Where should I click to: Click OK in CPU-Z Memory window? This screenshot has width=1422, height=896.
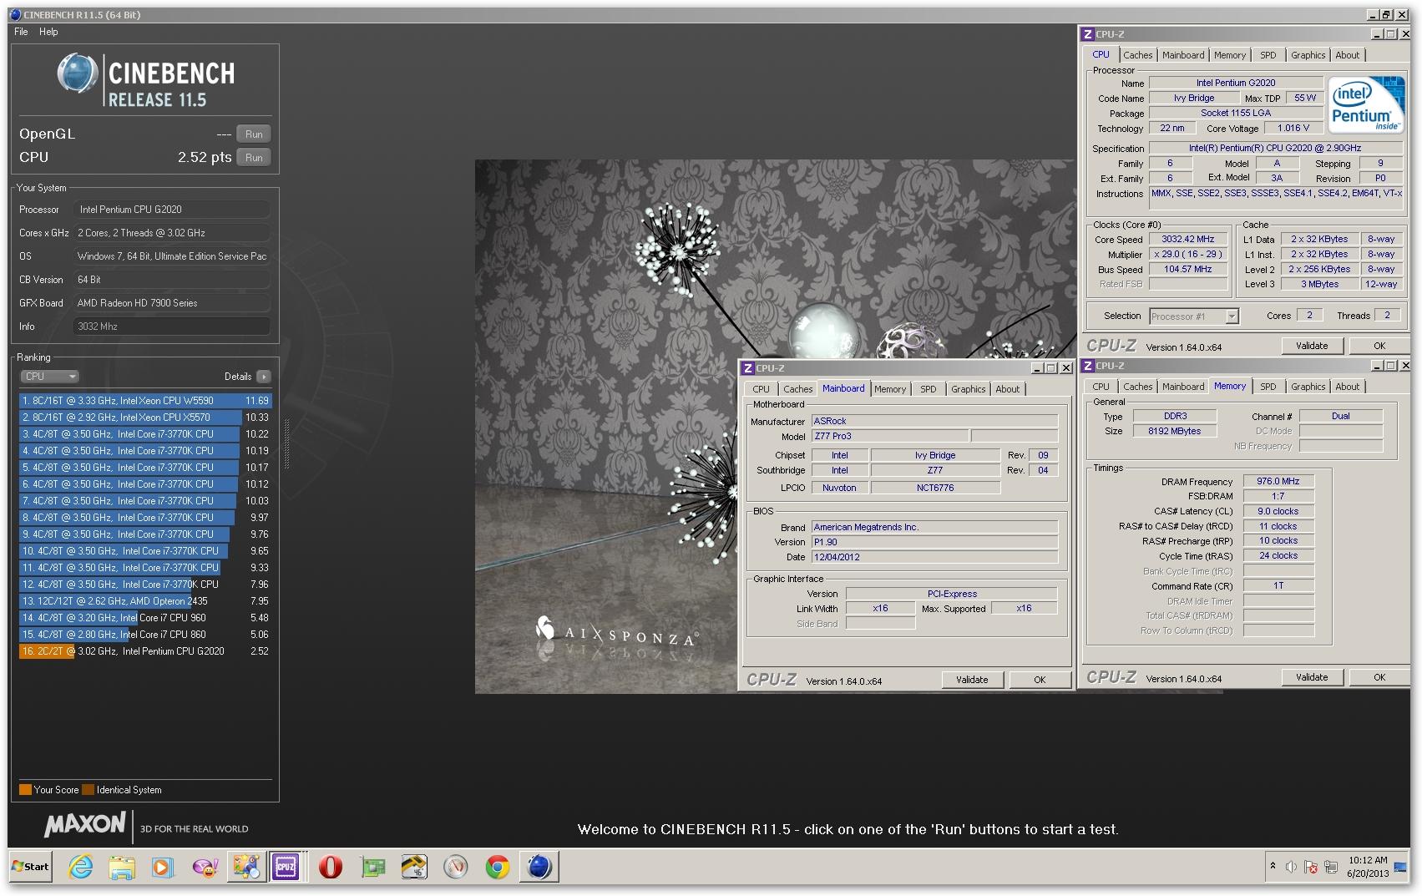click(x=1379, y=677)
